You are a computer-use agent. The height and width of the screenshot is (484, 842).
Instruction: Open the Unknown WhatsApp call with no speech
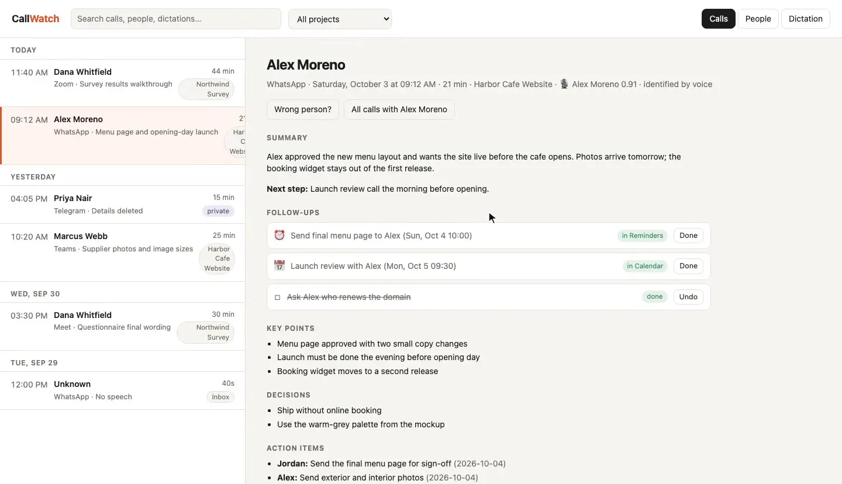coord(123,390)
